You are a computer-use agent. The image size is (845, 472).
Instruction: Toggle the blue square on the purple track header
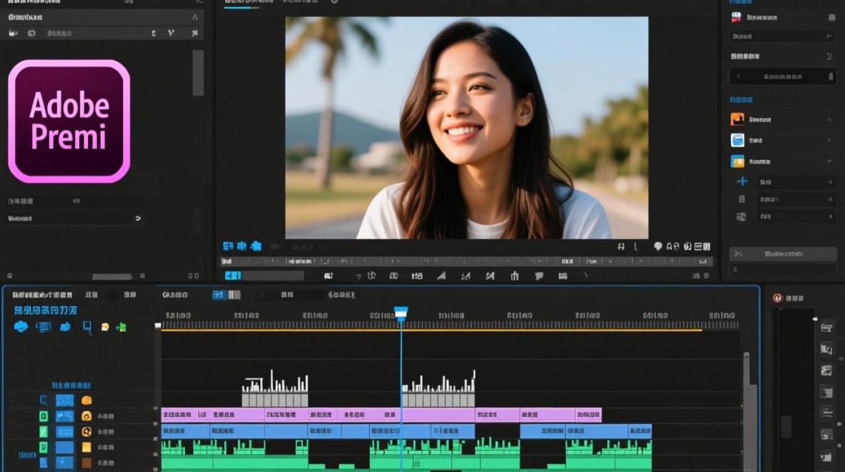coord(65,416)
